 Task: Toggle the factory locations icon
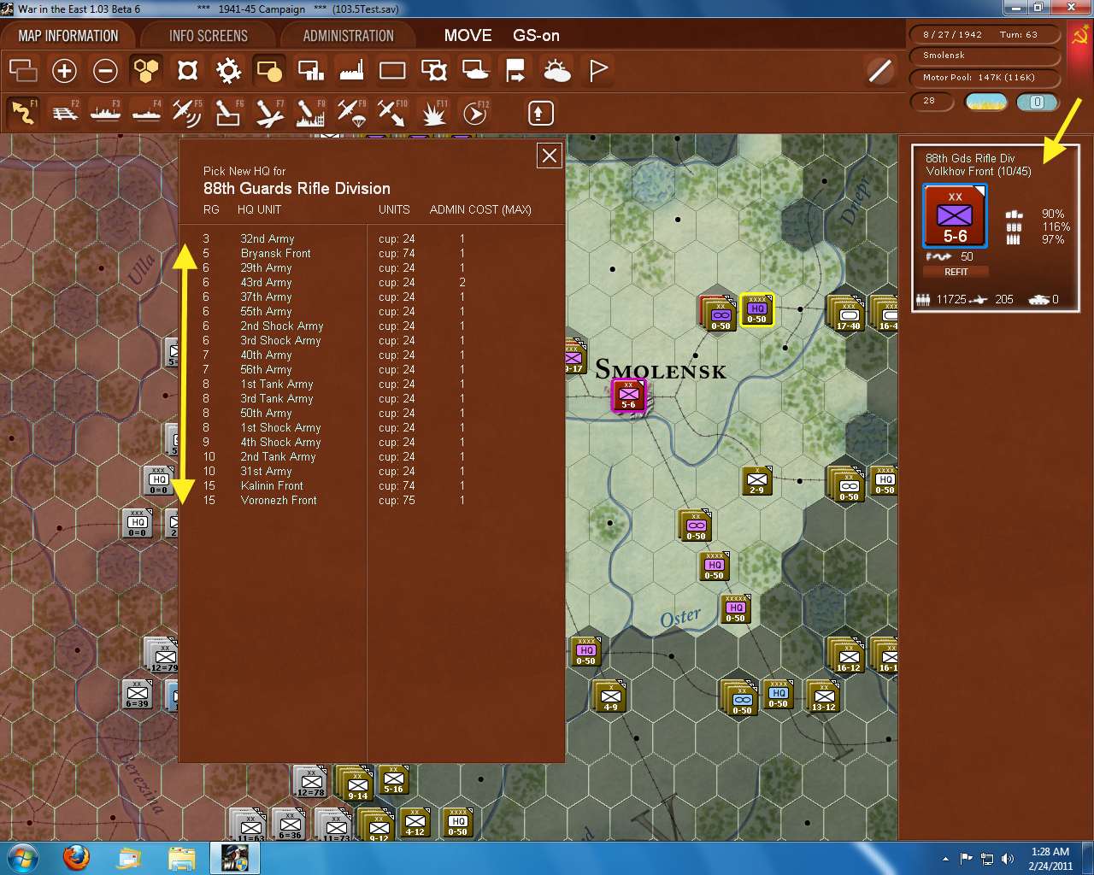pos(351,71)
